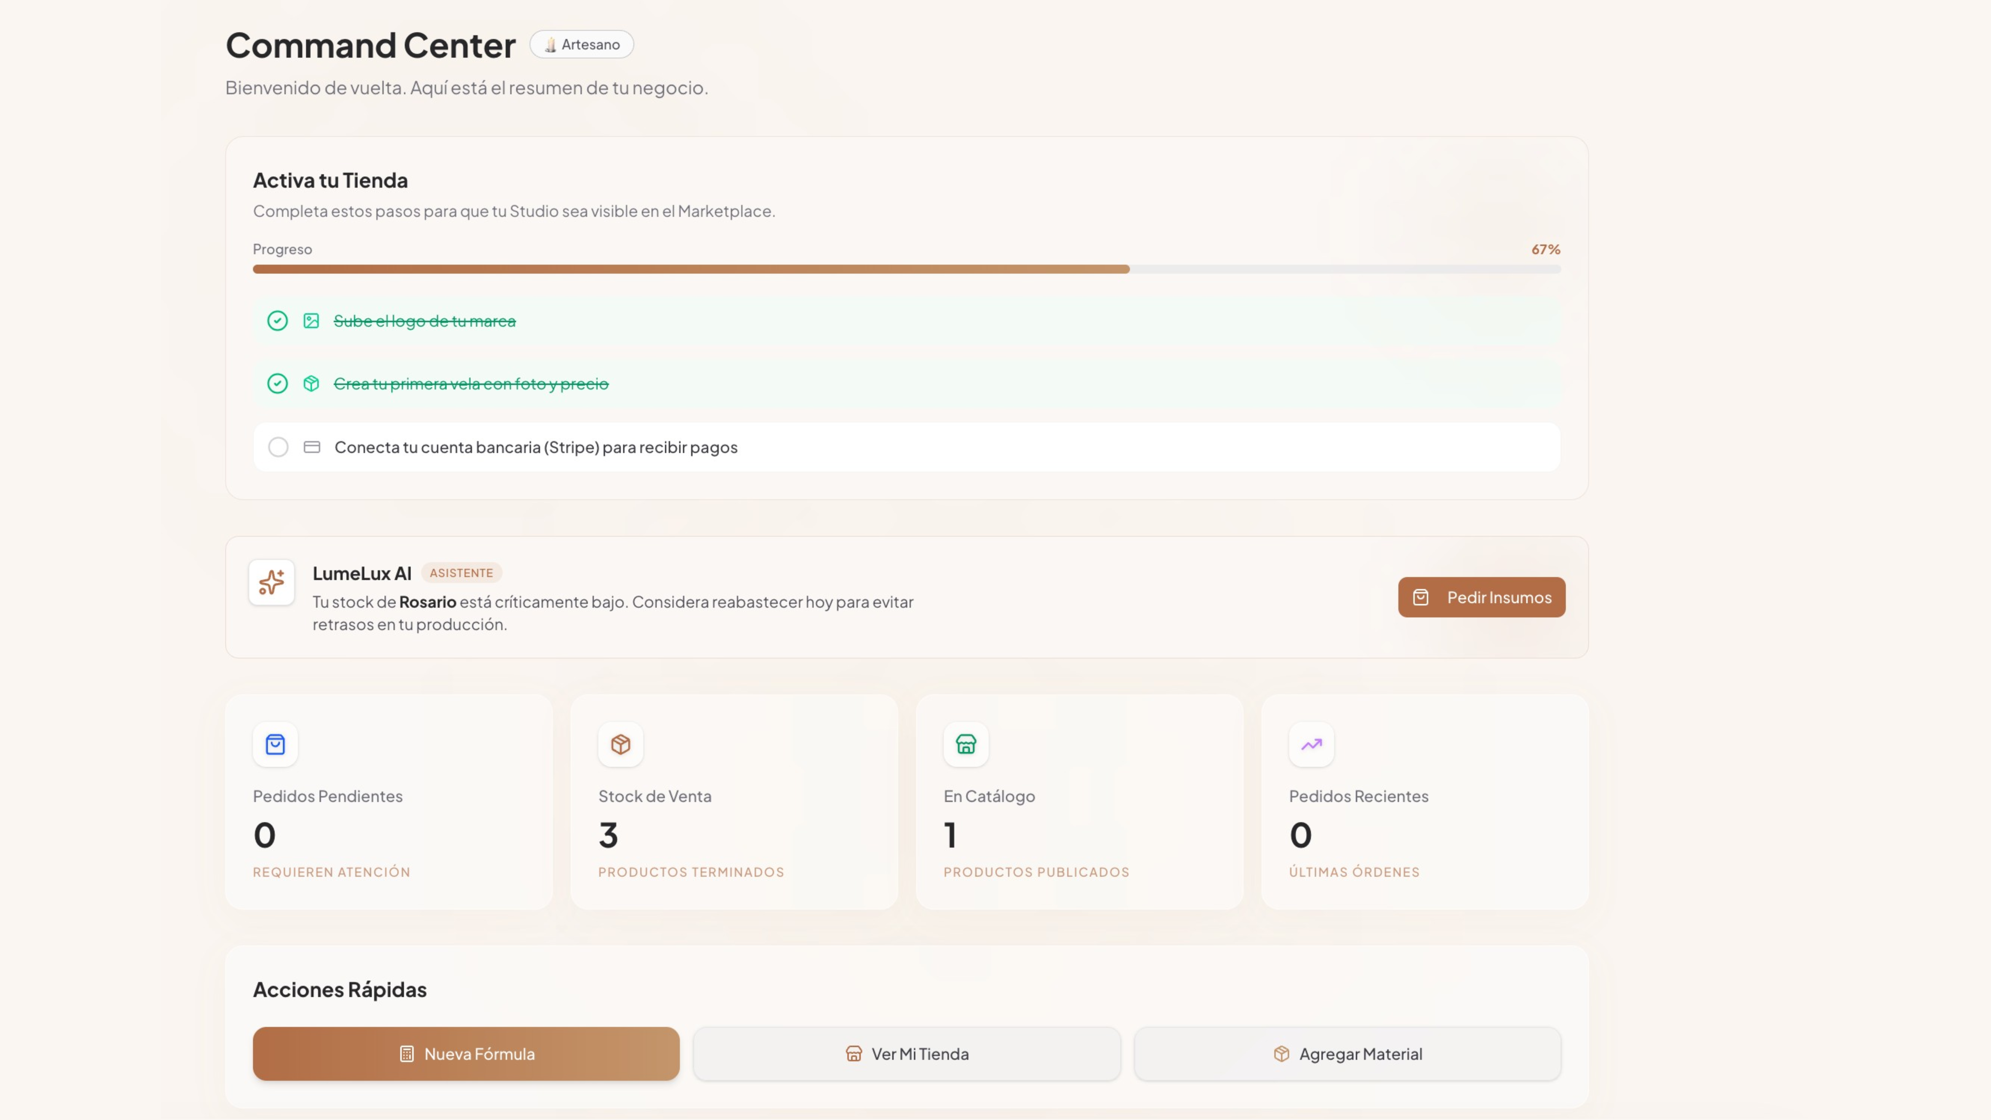
Task: Click the 'REQUIEREN ATENCIÓN' caption
Action: pyautogui.click(x=332, y=872)
